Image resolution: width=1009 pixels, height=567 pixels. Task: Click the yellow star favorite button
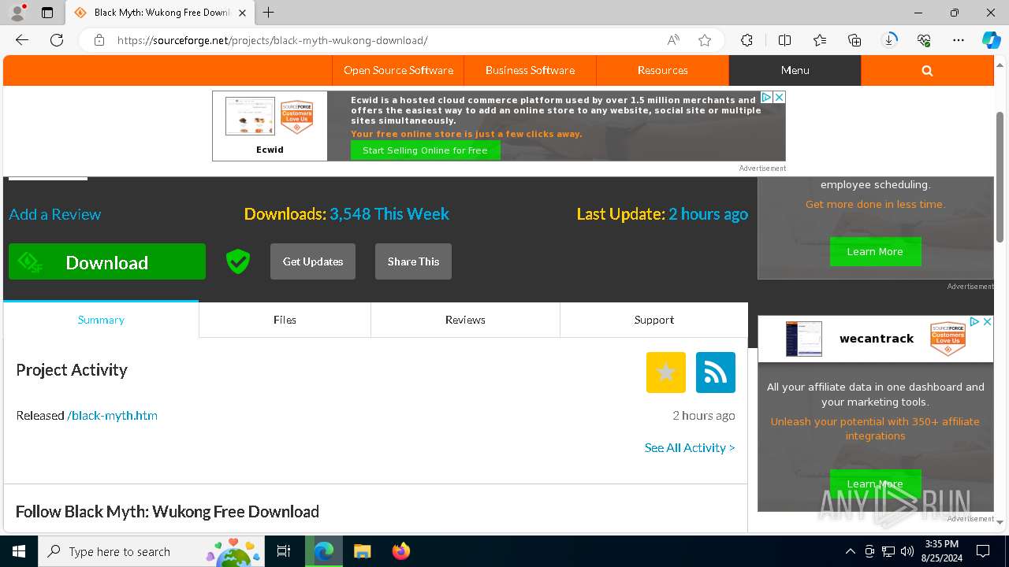pyautogui.click(x=666, y=372)
